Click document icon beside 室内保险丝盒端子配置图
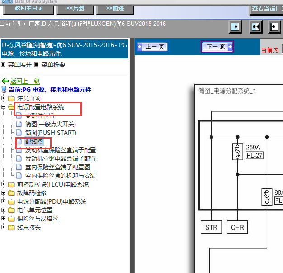The width and height of the screenshot is (283, 273). pos(19,167)
